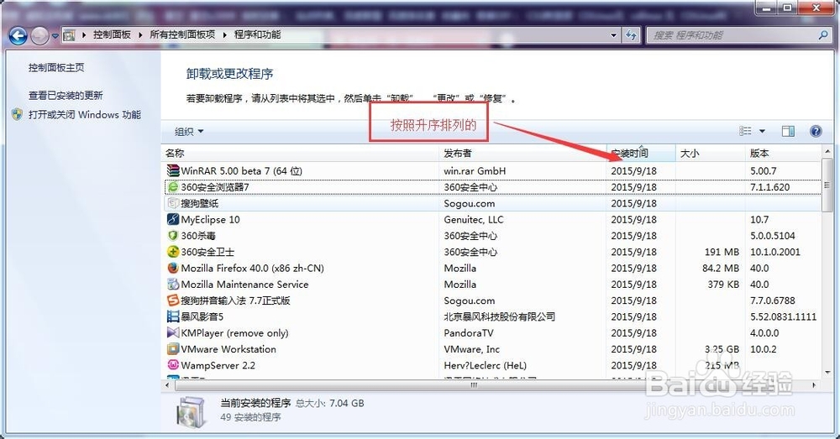Select 360安全浏览器7 program name
The width and height of the screenshot is (840, 439).
[215, 187]
